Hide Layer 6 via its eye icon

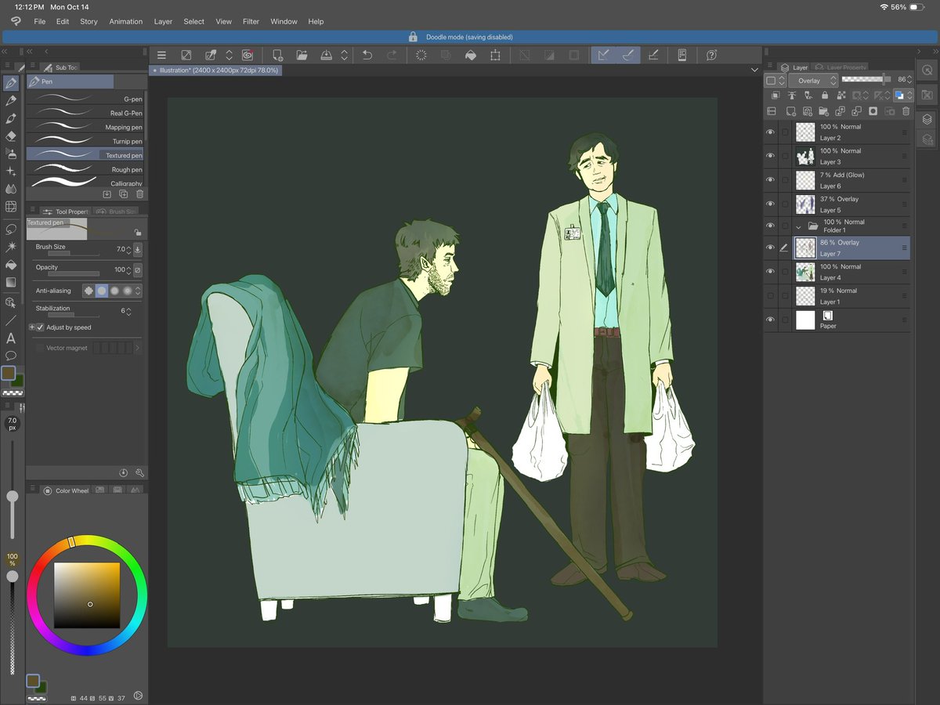pyautogui.click(x=770, y=180)
